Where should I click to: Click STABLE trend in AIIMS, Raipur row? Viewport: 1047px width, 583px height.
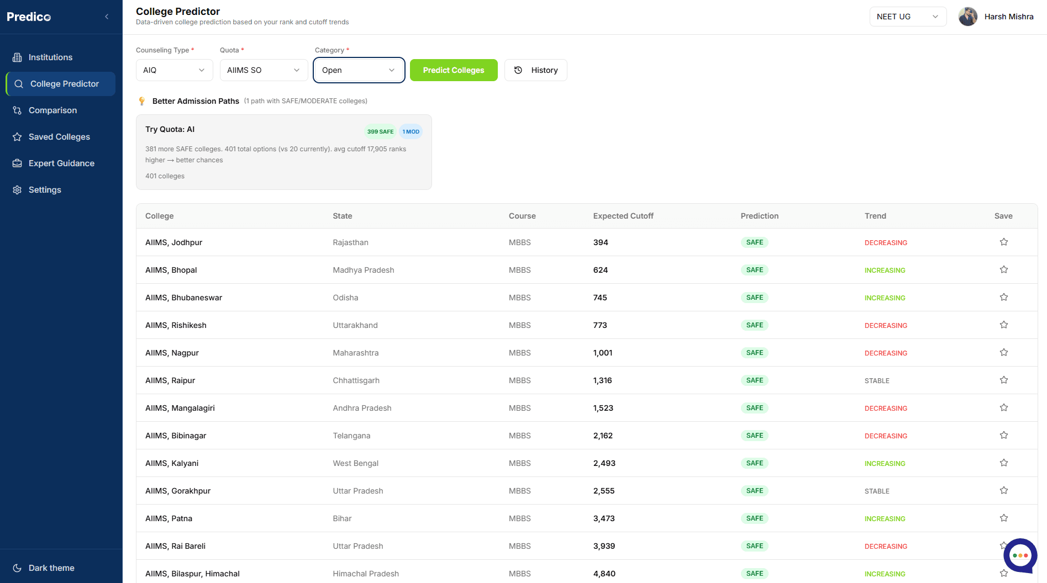(x=877, y=381)
